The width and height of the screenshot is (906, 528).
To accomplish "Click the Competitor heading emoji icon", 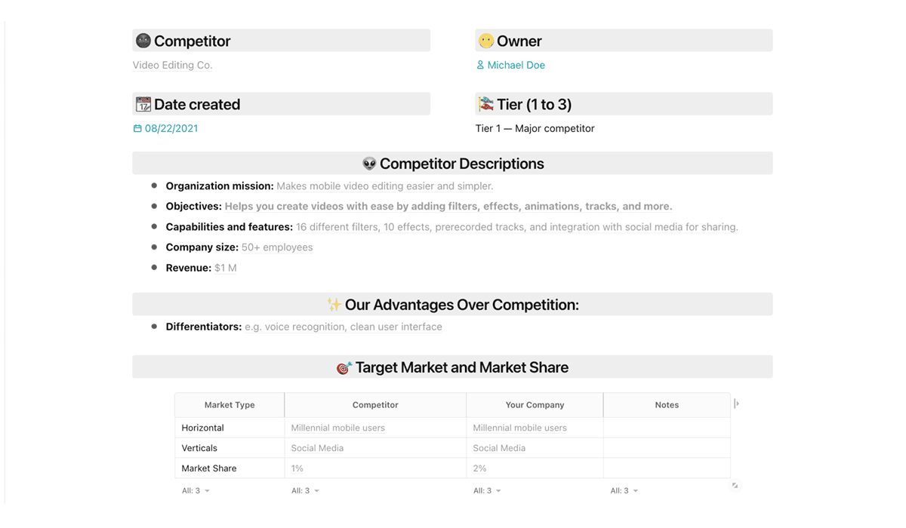I will [143, 41].
